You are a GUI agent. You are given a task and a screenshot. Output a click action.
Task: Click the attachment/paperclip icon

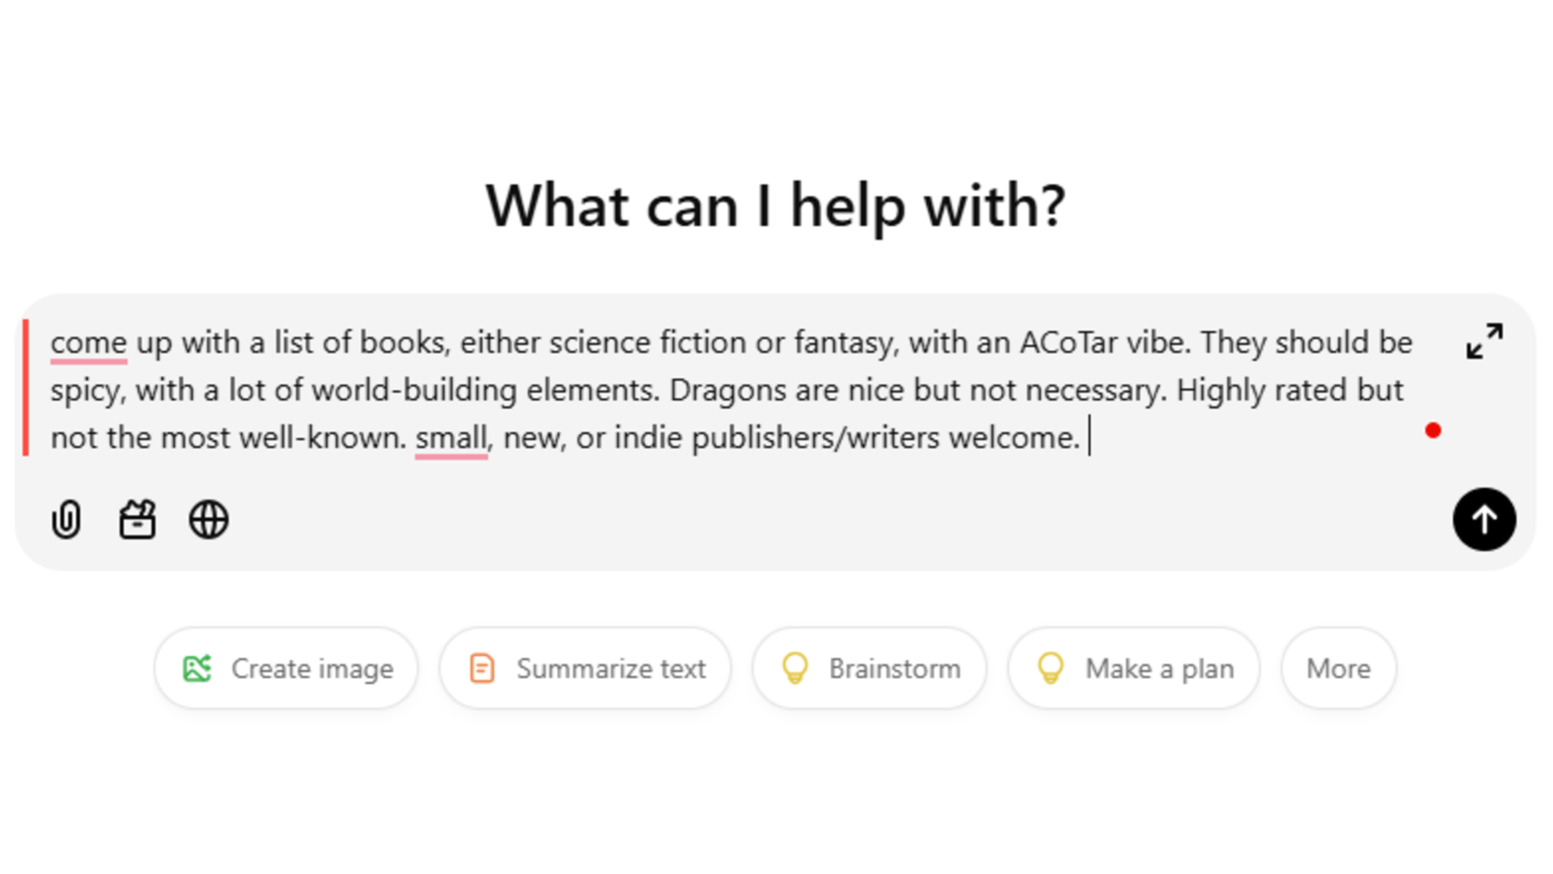click(x=66, y=519)
